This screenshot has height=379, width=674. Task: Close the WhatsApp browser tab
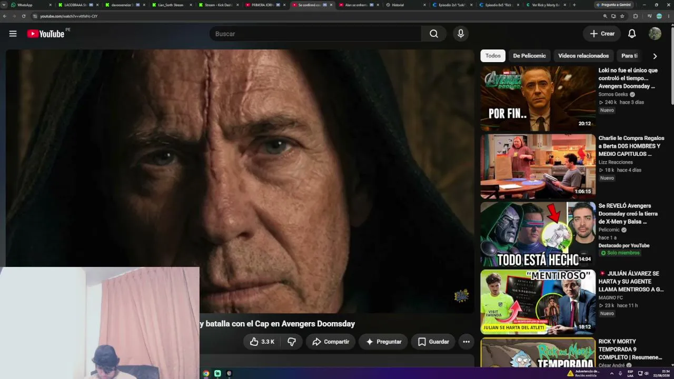pyautogui.click(x=50, y=5)
